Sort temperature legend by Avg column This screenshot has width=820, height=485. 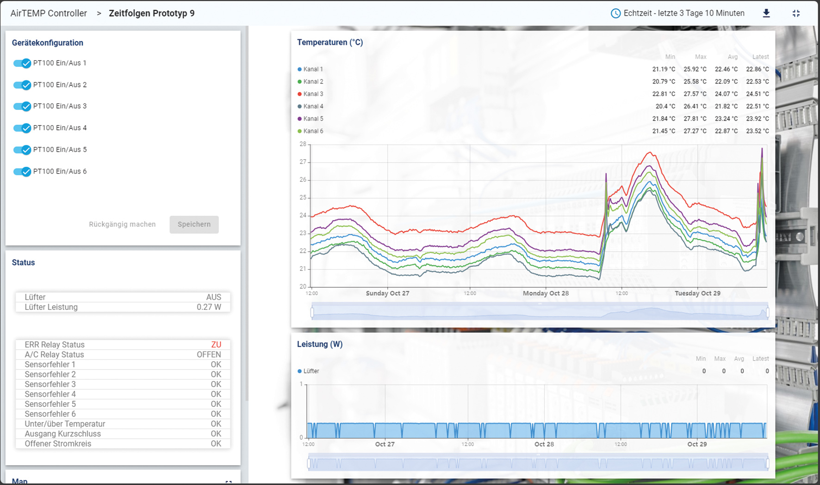(732, 57)
